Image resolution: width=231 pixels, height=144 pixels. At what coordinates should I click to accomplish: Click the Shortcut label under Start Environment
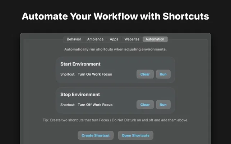tap(68, 75)
